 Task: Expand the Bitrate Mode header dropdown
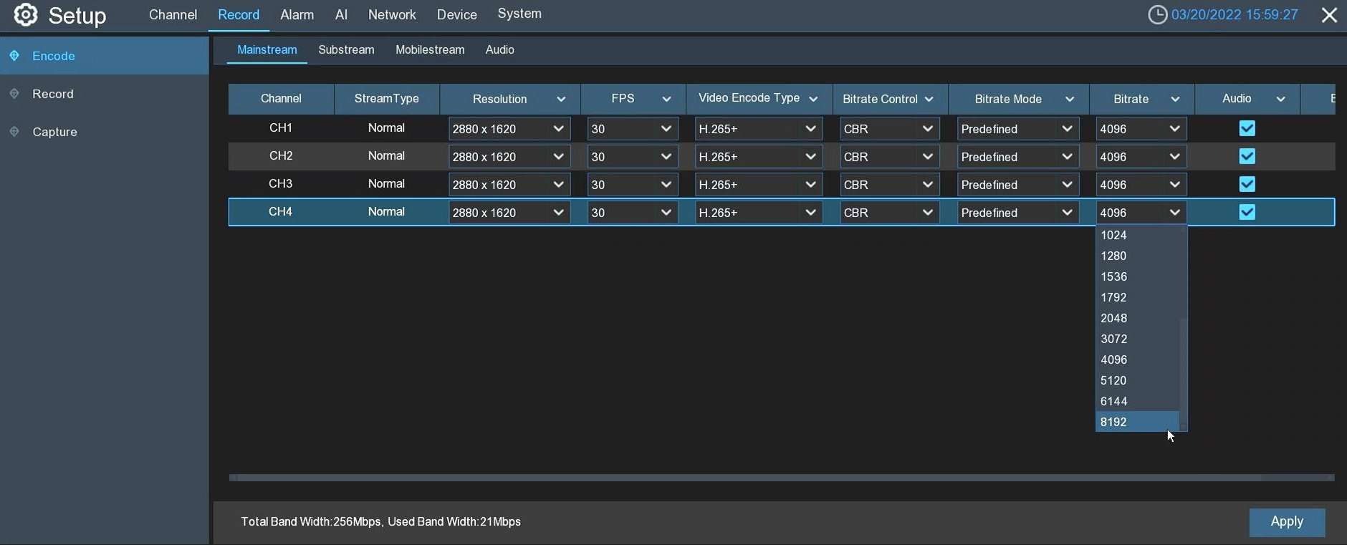click(1070, 99)
